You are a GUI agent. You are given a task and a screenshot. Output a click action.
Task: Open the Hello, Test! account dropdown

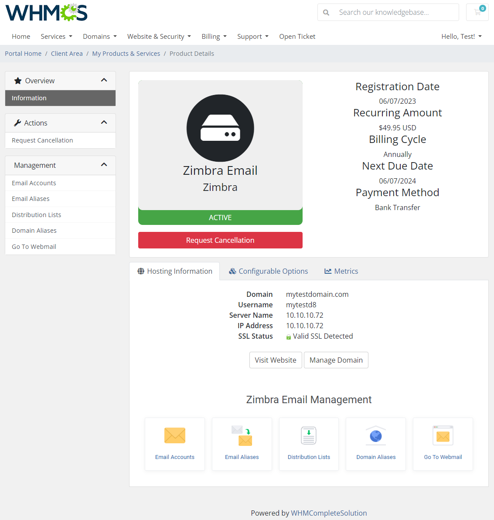pyautogui.click(x=461, y=36)
